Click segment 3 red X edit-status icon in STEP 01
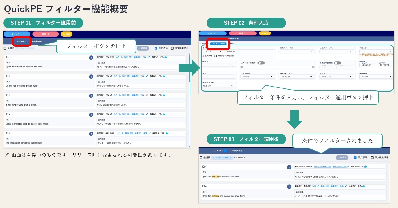The height and width of the screenshot is (208, 398). (147, 95)
